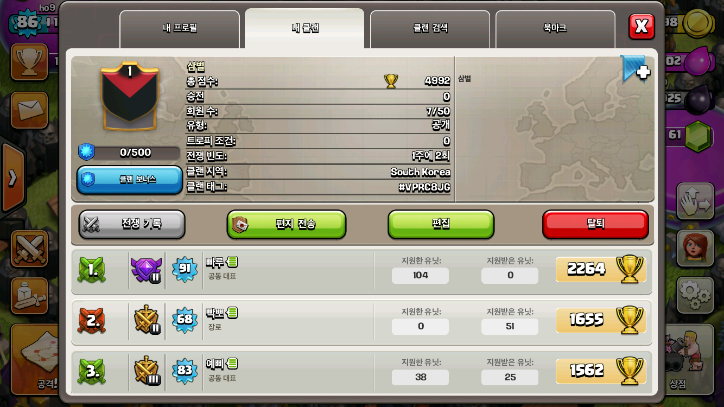Tap the blue bookmark plus icon

[635, 69]
